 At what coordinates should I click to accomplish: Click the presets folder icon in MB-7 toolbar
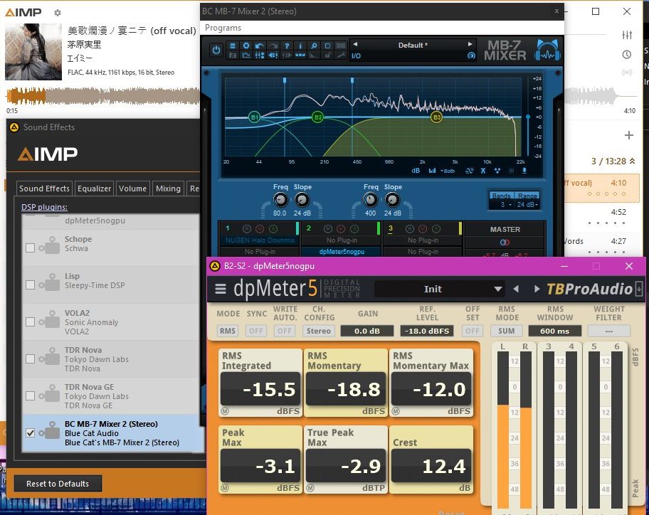(x=233, y=55)
